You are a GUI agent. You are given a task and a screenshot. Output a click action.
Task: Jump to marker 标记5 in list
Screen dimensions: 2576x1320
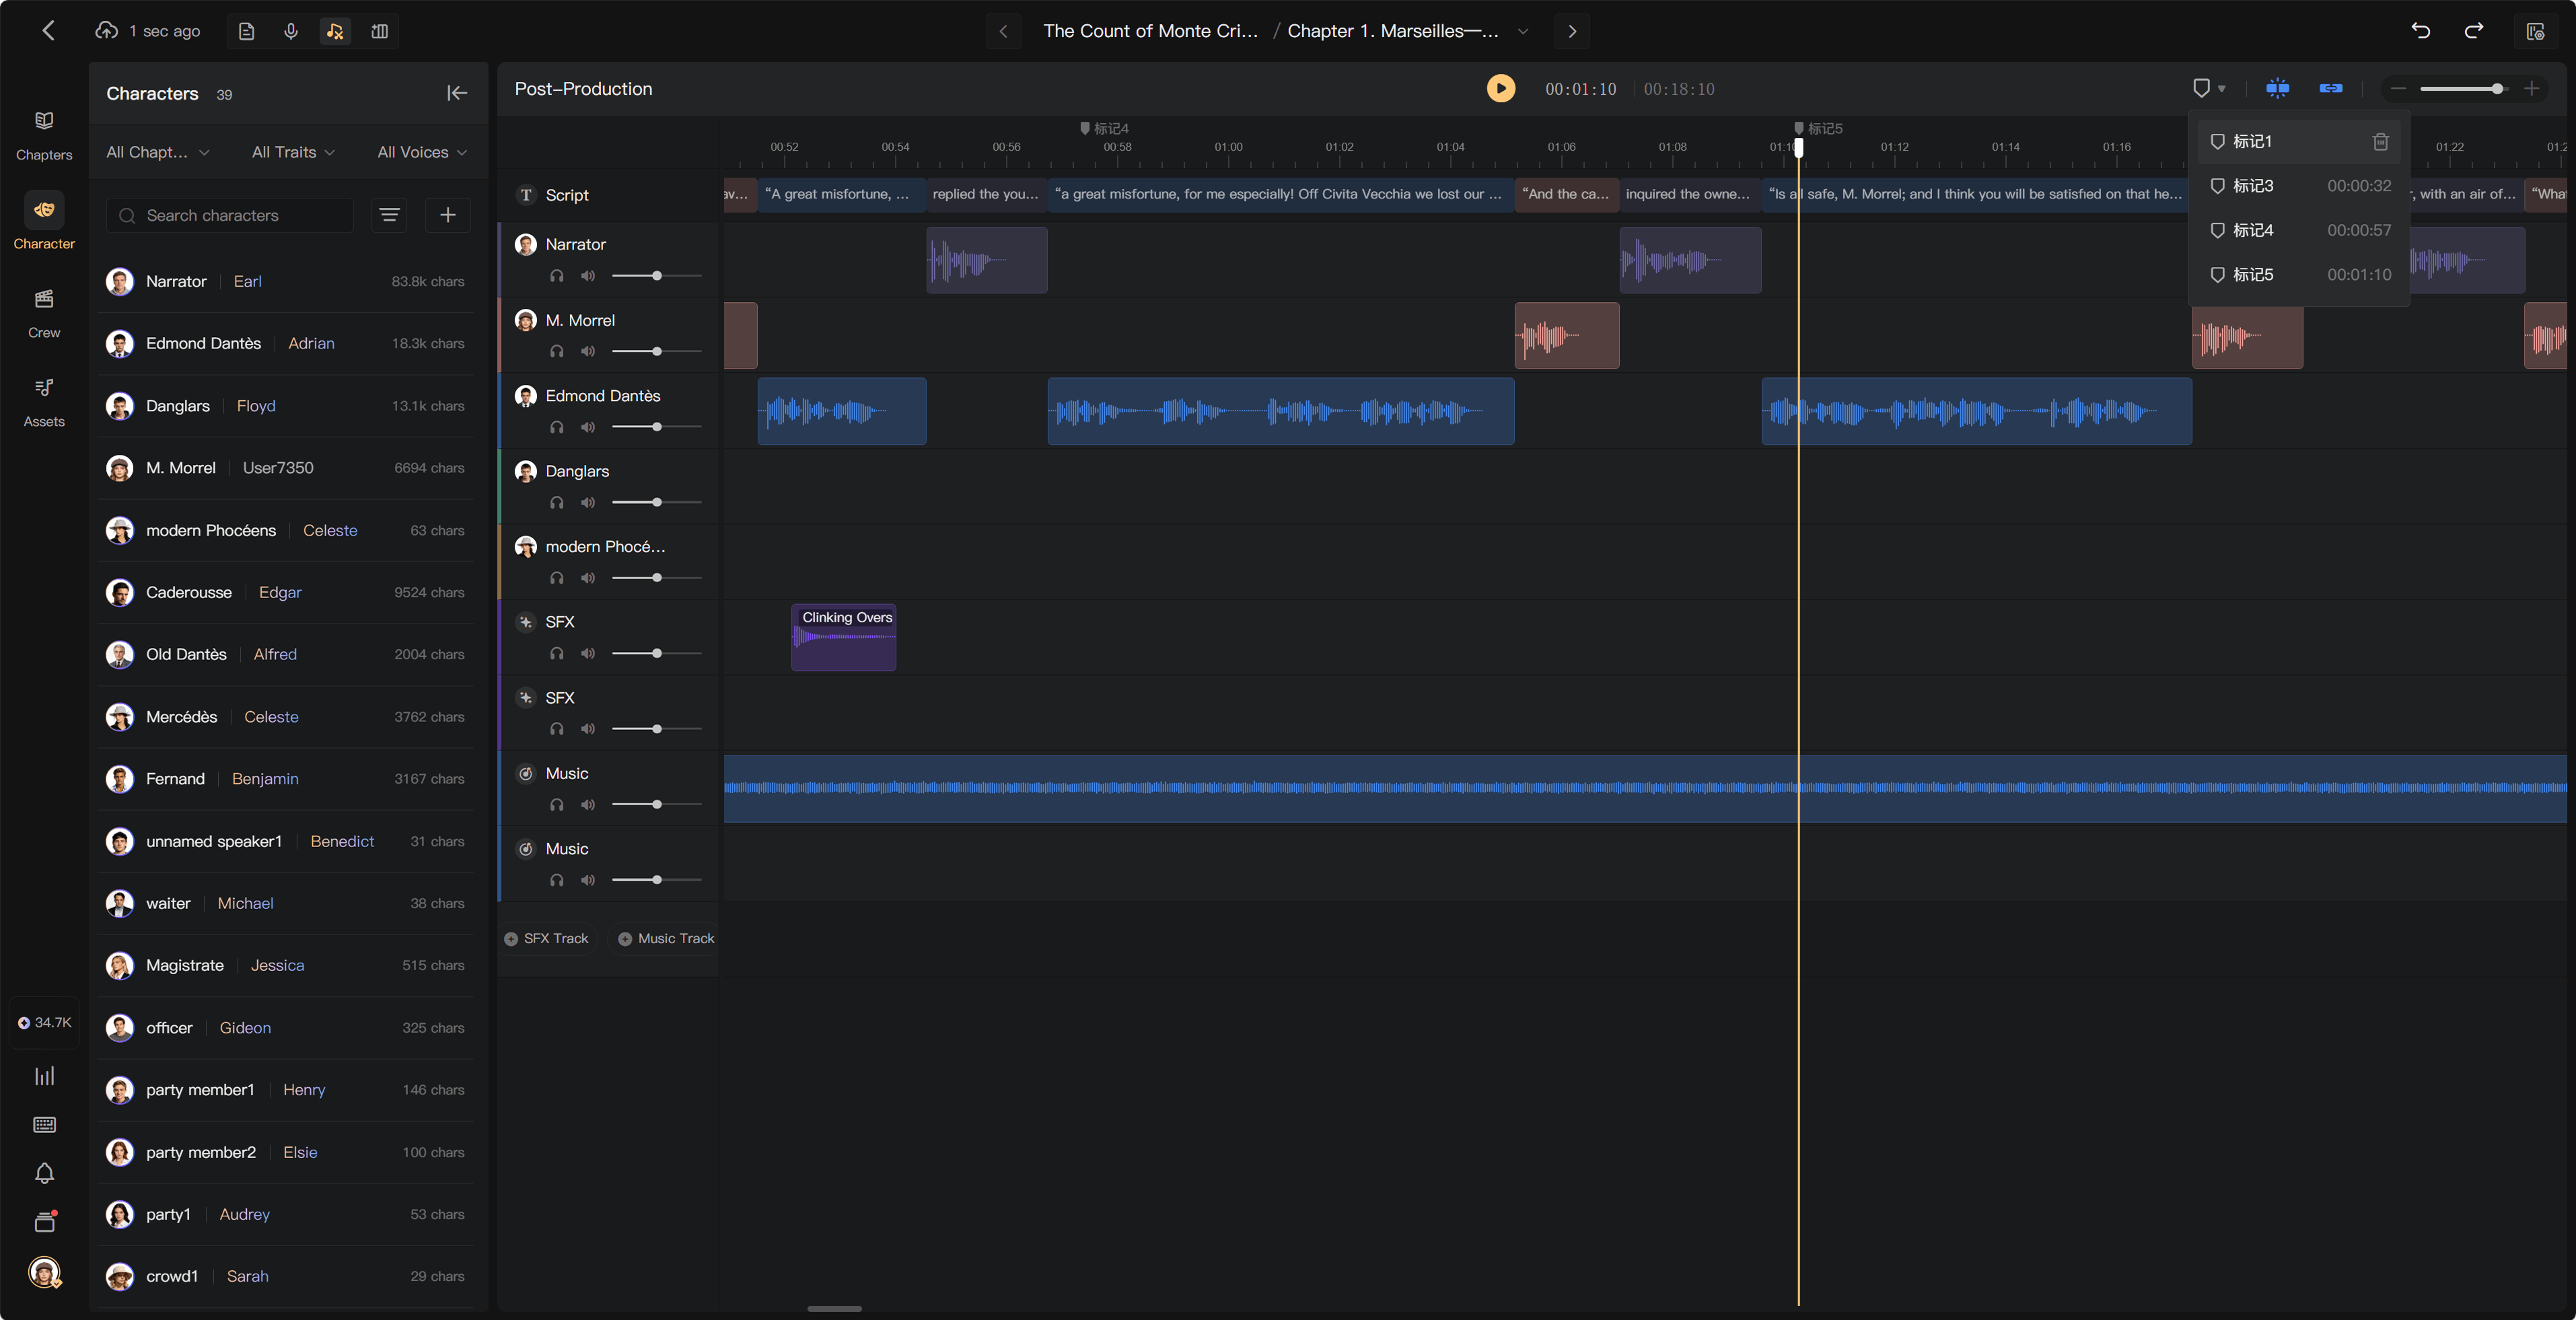coord(2299,275)
